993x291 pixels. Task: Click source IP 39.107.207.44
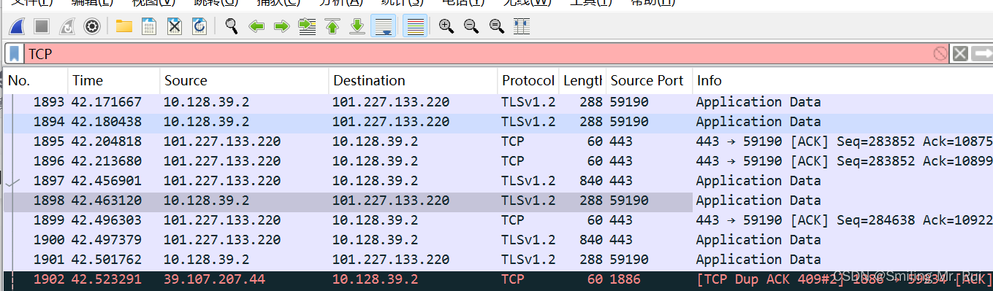point(214,279)
